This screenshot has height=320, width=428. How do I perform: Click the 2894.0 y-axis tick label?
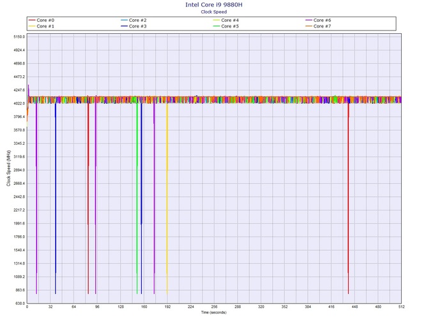point(19,170)
